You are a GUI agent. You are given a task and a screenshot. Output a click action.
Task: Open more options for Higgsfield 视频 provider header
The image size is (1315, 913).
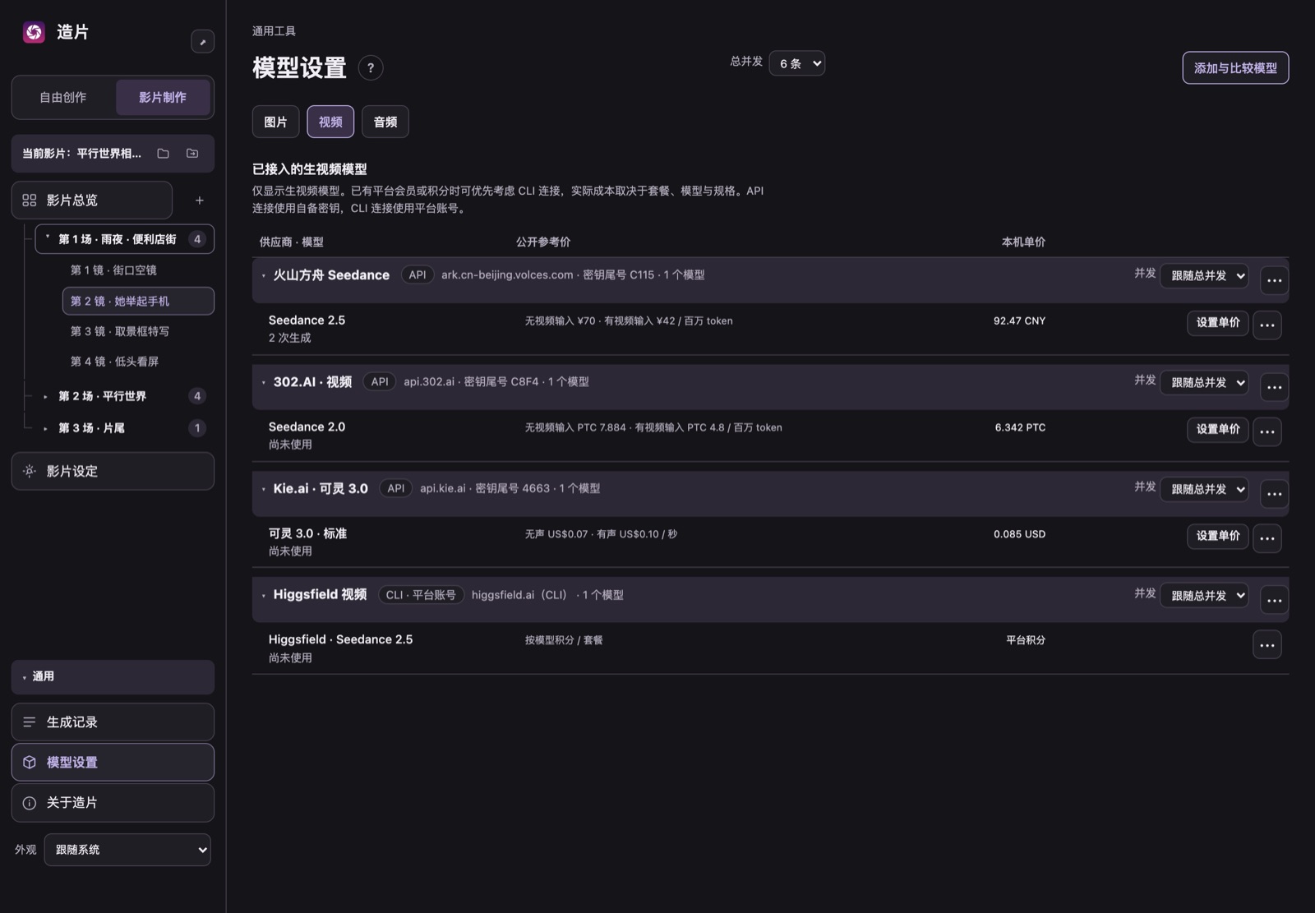(1274, 600)
